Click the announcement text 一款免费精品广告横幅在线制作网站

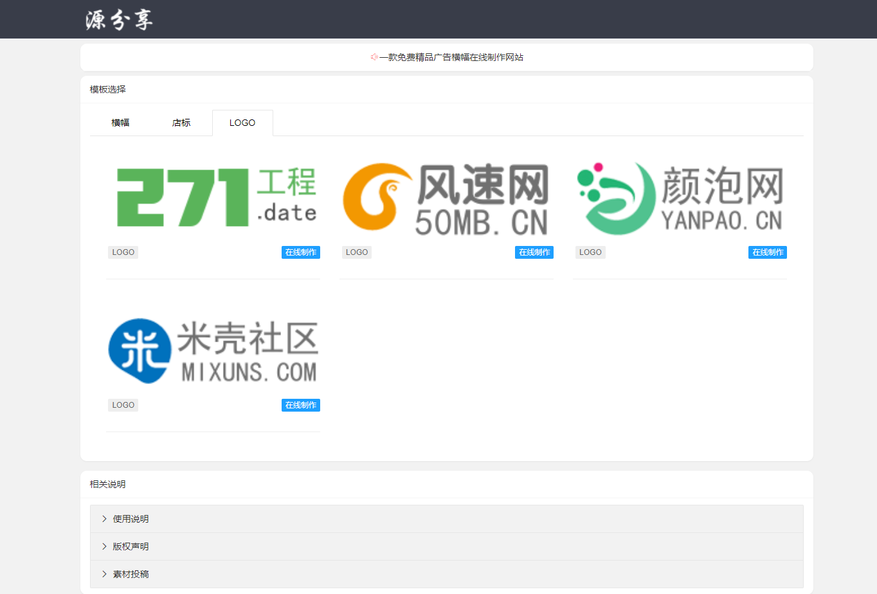click(x=451, y=57)
